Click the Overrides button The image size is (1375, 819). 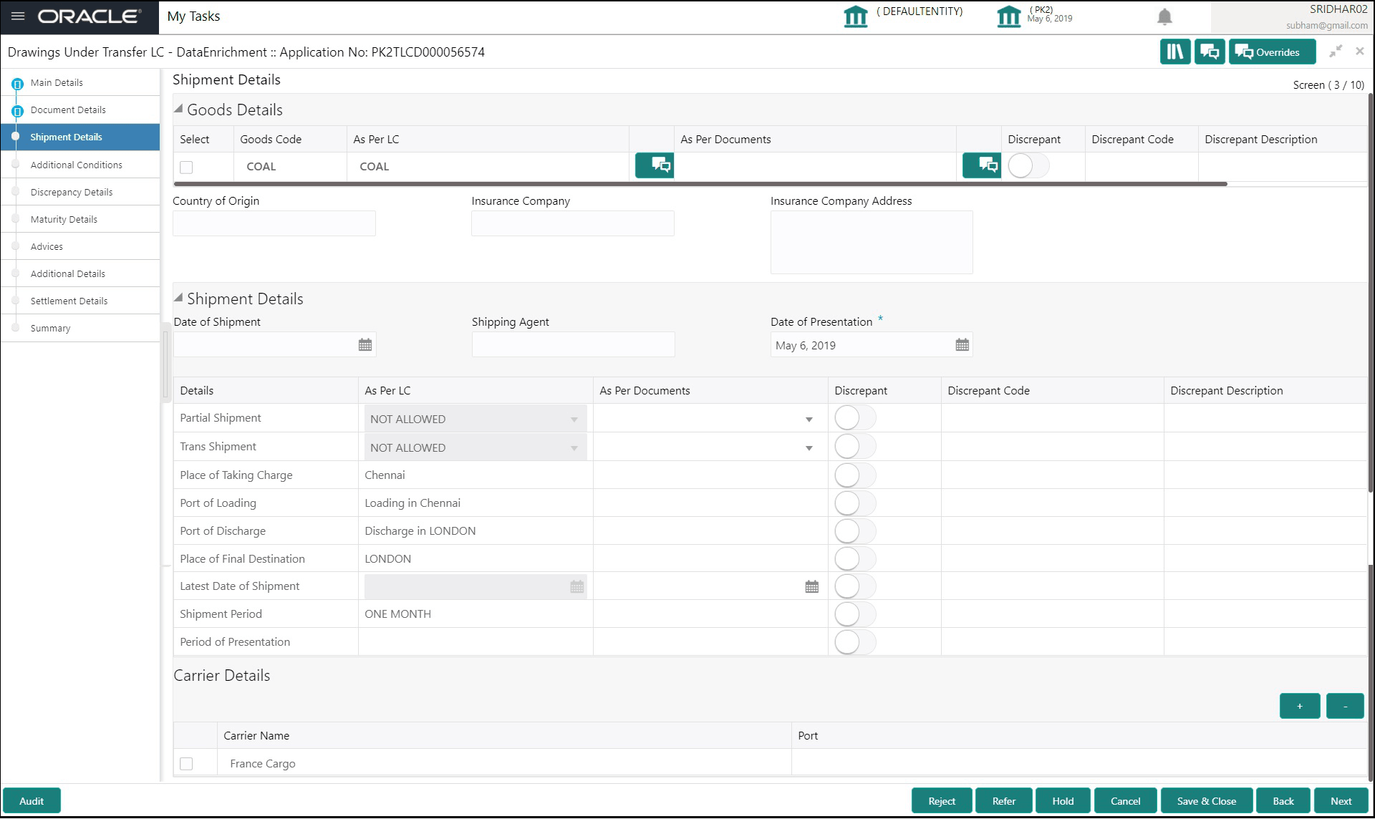coord(1271,51)
